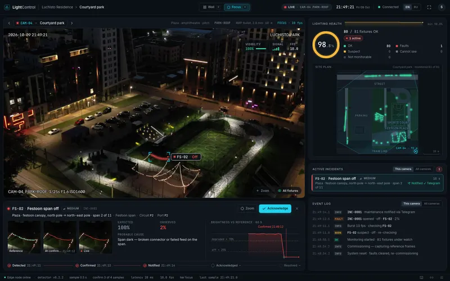
Task: Click the Cannot see legend entry
Action: pyautogui.click(x=419, y=52)
